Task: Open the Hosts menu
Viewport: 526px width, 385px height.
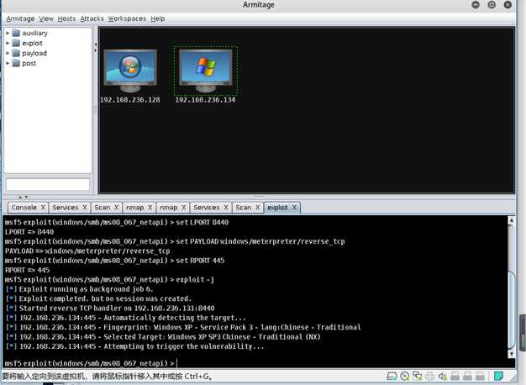Action: (66, 18)
